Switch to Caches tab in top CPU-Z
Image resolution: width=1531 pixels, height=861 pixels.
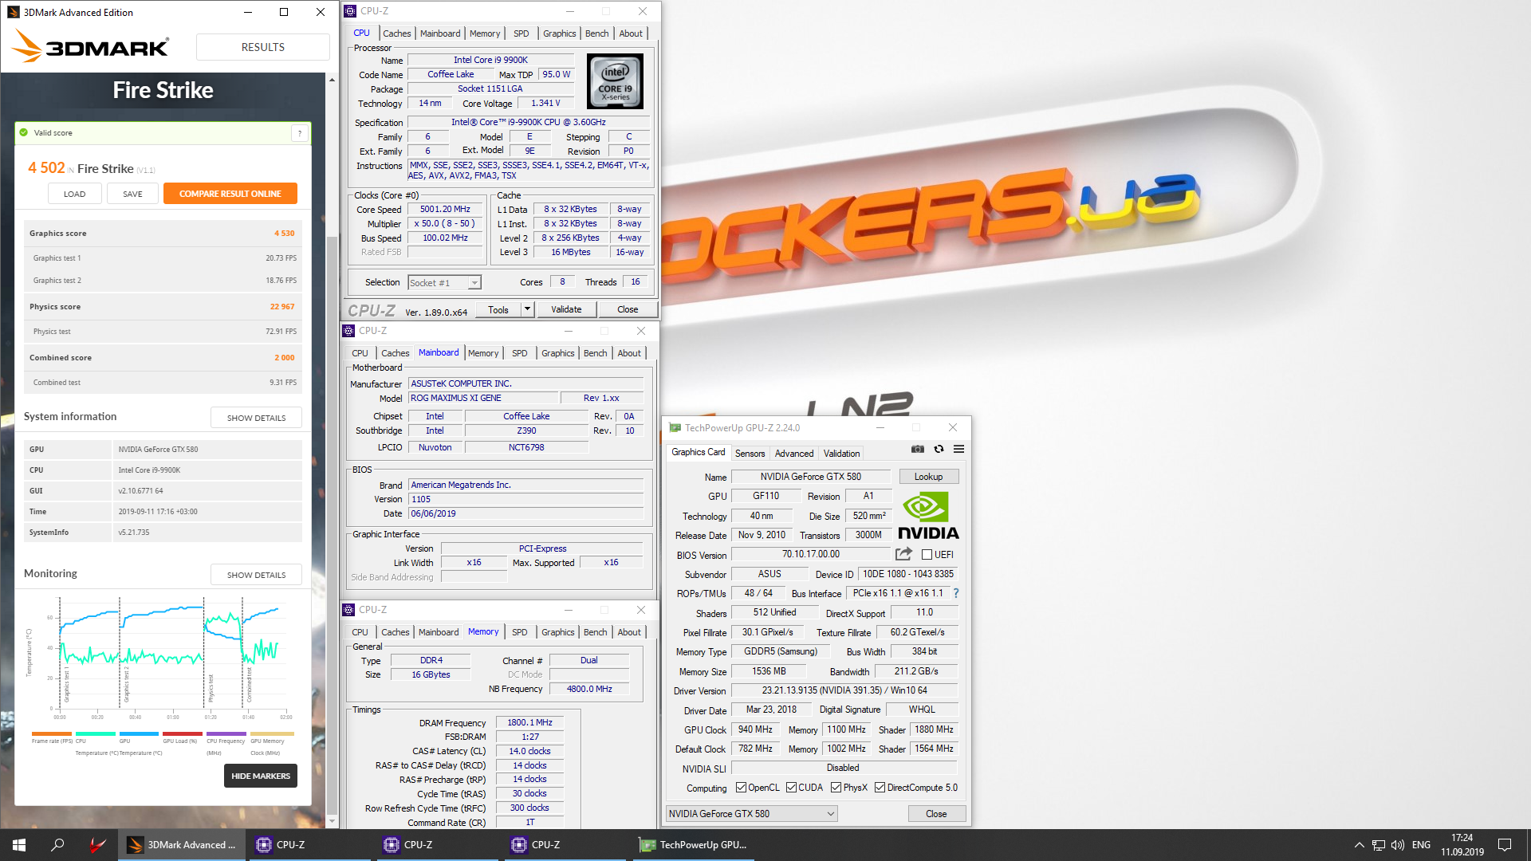[396, 33]
